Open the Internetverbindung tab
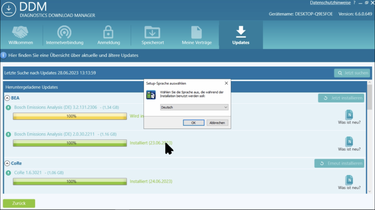This screenshot has height=210, width=375. click(x=64, y=35)
